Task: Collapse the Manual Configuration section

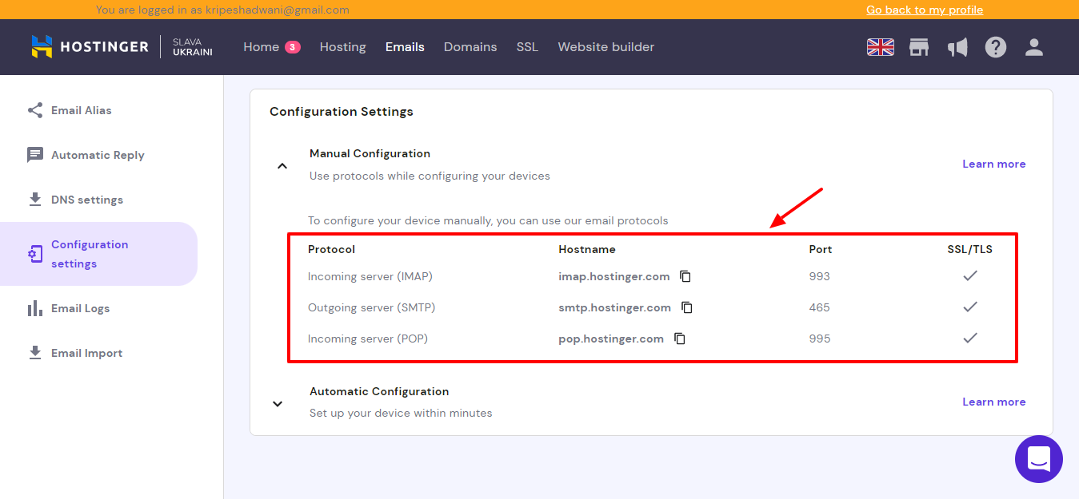Action: (x=282, y=165)
